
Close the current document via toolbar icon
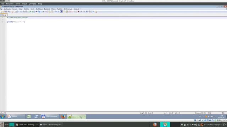[x=12, y=12]
